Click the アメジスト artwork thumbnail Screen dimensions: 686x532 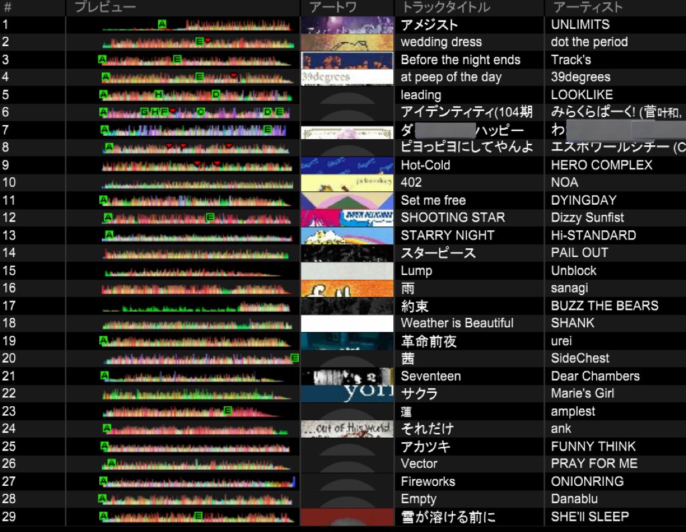tap(348, 25)
